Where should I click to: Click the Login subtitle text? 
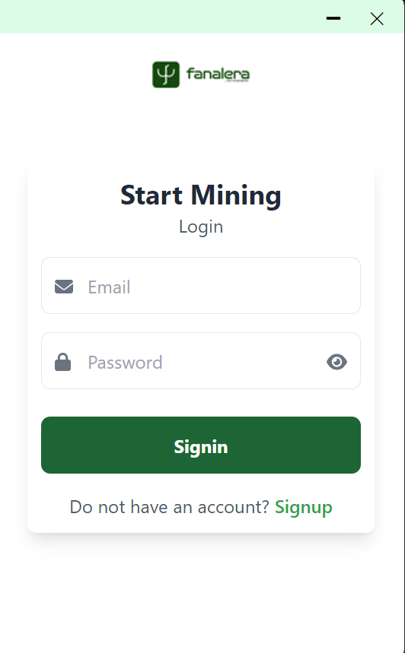pos(201,227)
